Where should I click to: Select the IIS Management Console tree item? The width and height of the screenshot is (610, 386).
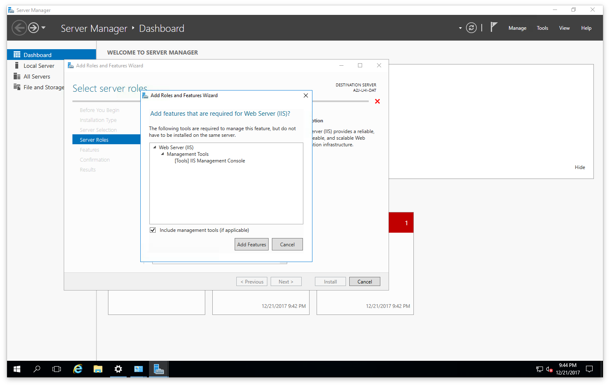coord(210,161)
